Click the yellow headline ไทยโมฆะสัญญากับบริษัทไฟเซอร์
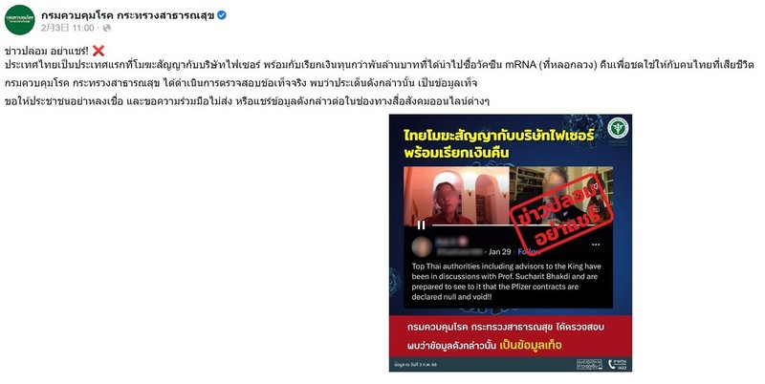Image resolution: width=765 pixels, height=384 pixels. [x=499, y=136]
